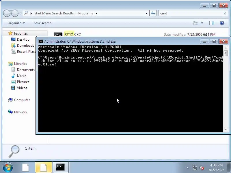Select Libraries in the navigation pane
The height and width of the screenshot is (173, 231).
click(x=21, y=64)
